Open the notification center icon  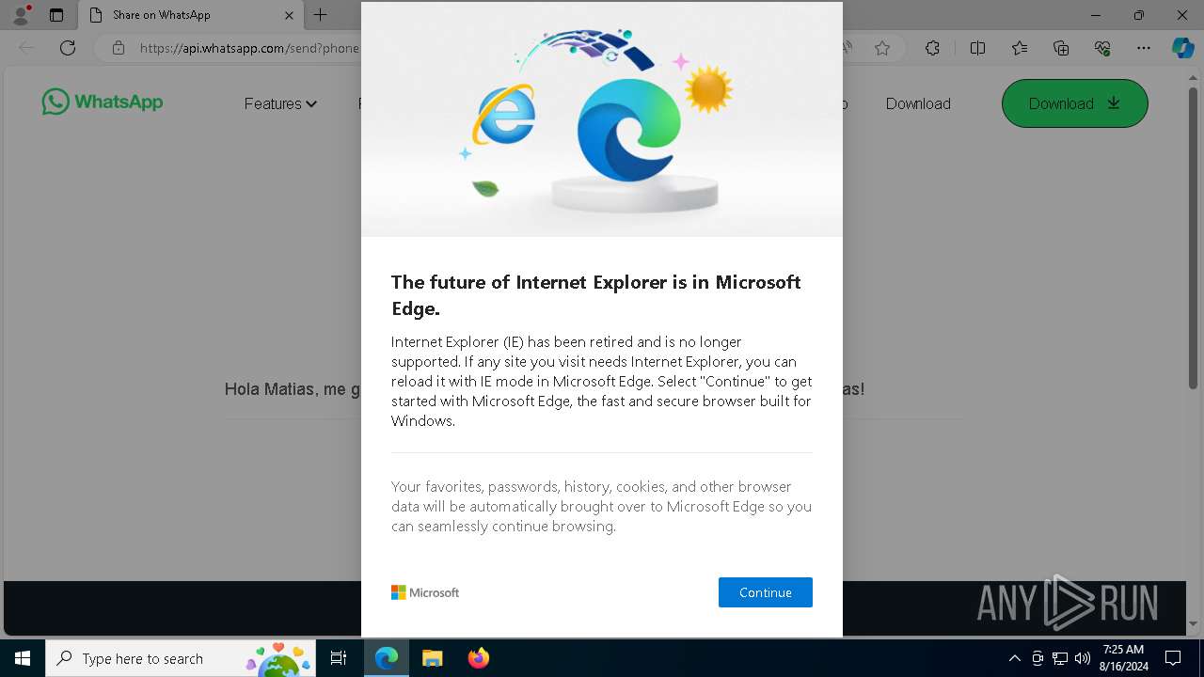1173,658
